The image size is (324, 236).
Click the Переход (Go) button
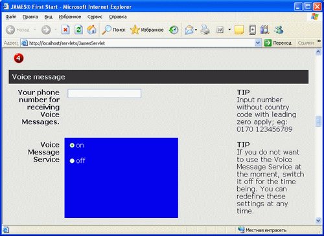click(278, 43)
